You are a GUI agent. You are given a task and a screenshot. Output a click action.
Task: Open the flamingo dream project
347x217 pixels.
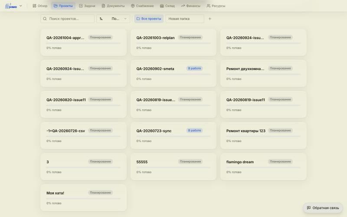[x=263, y=167]
